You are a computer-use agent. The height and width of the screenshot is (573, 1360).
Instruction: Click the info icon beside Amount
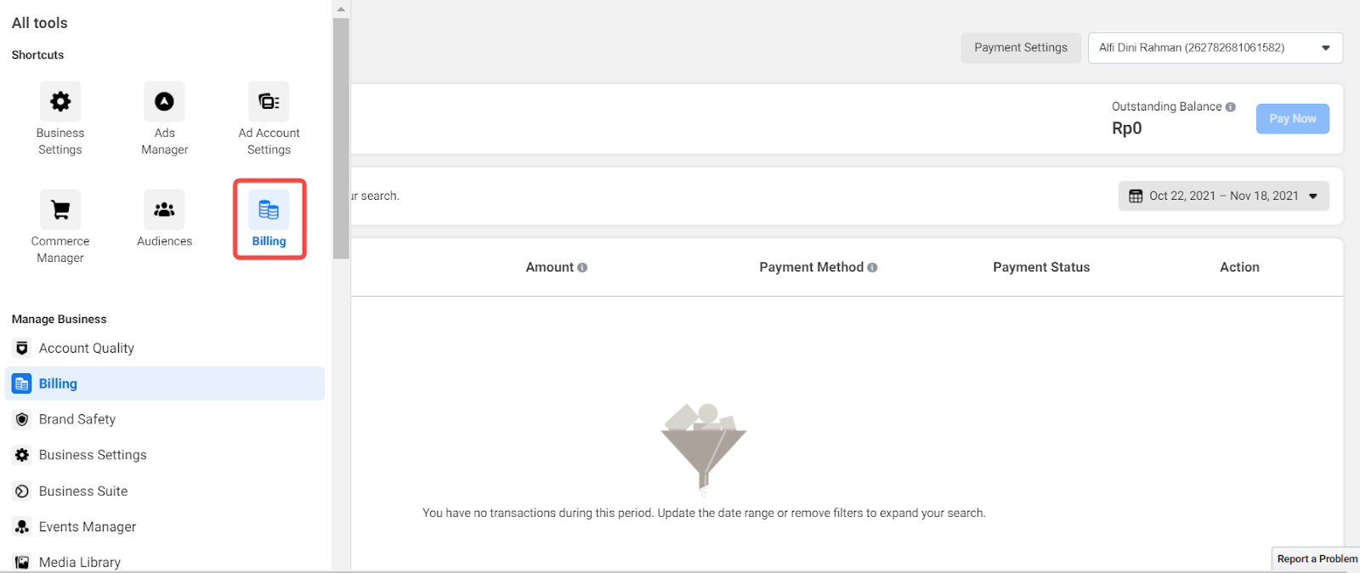tap(582, 268)
